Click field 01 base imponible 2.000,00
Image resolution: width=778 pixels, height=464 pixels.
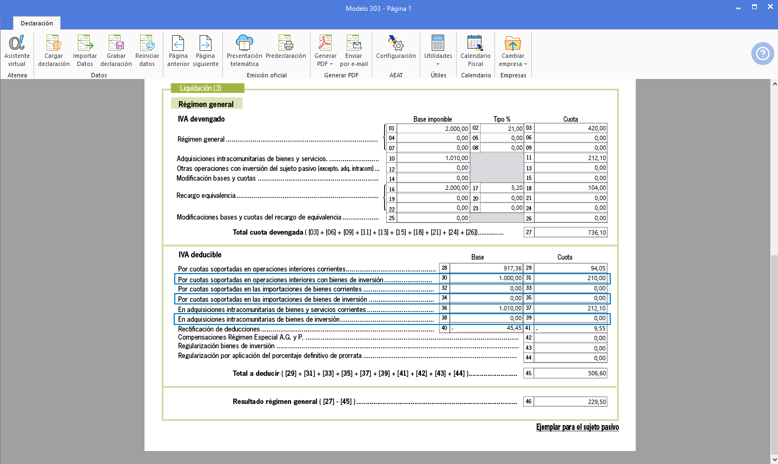pos(433,128)
